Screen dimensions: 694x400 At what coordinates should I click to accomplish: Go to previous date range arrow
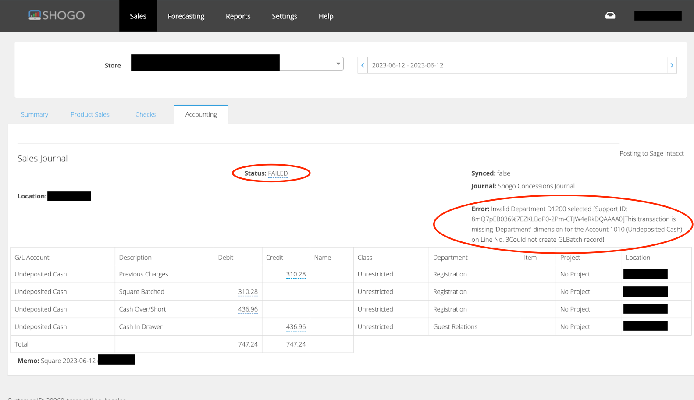363,65
